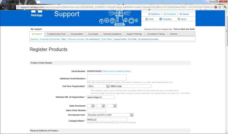Open the browser wrench settings menu
228x134 pixels.
point(225,7)
